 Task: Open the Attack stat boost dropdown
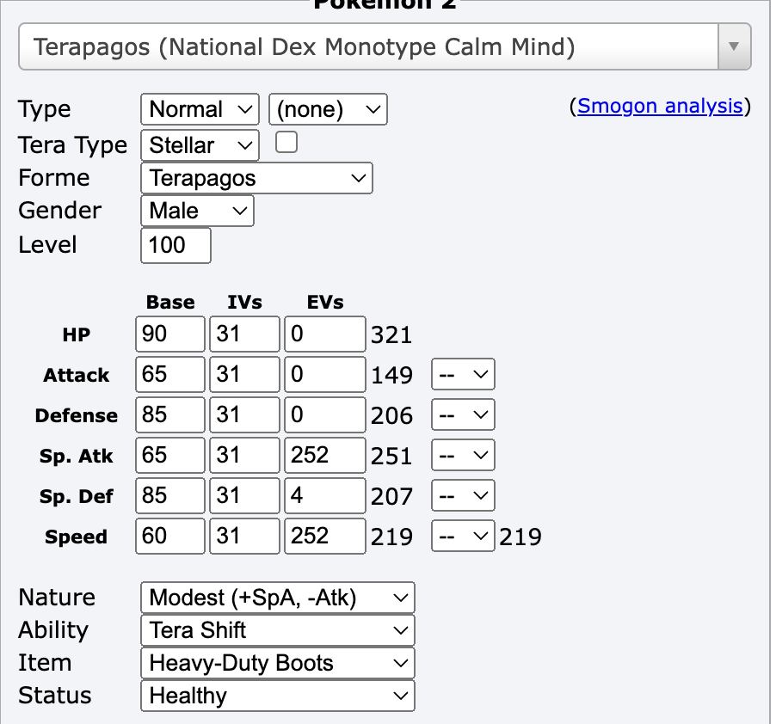pos(463,375)
